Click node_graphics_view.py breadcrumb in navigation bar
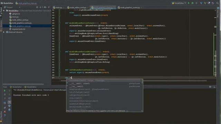 [26, 3]
